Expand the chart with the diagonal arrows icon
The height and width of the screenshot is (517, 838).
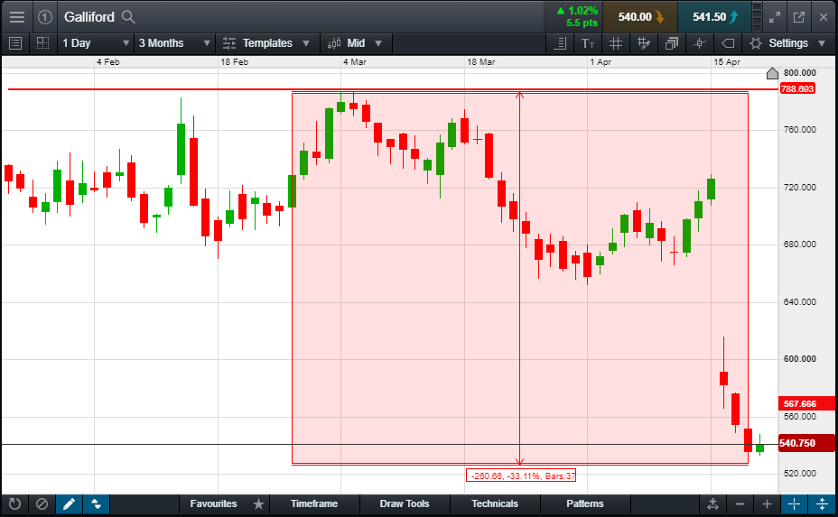click(775, 17)
